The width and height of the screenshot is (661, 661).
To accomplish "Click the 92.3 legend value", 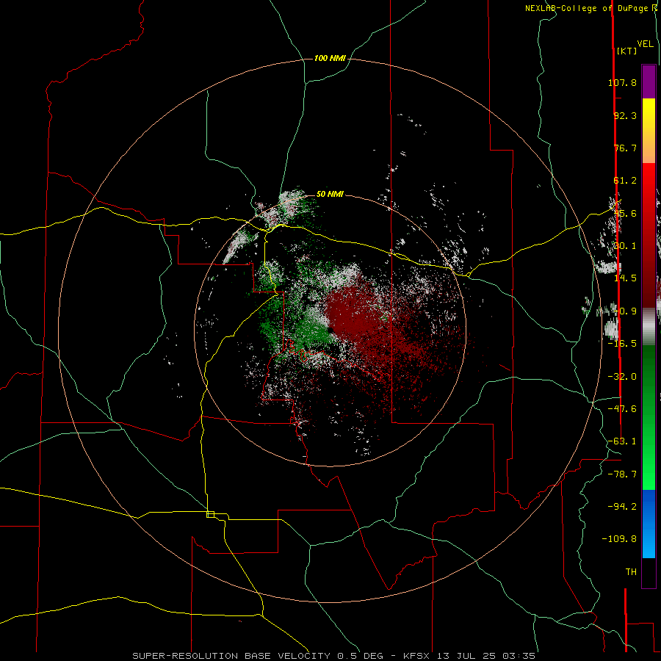I will click(x=625, y=115).
